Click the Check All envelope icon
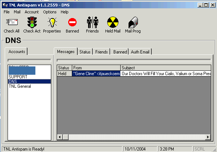 pos(12,22)
